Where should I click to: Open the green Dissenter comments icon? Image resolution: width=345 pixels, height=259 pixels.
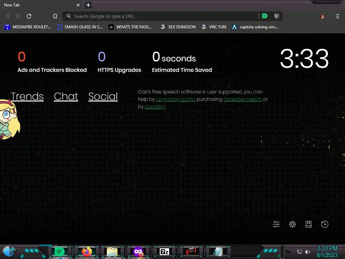point(265,16)
